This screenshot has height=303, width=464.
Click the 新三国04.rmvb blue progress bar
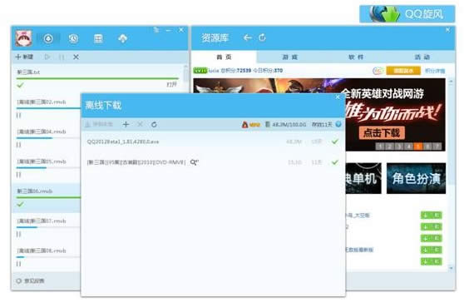(x=34, y=138)
